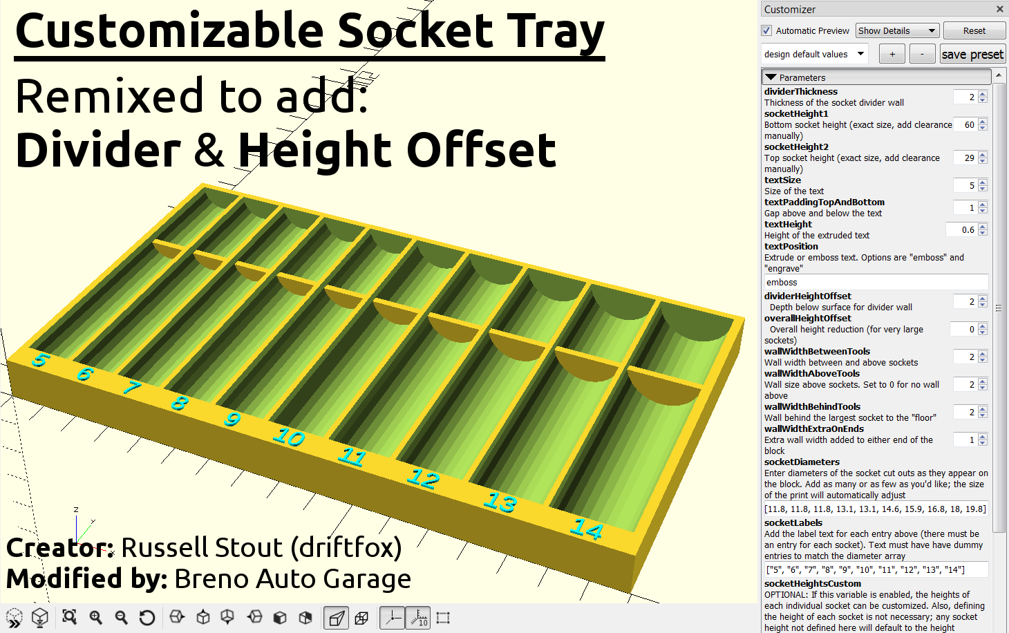
Task: Click the plus button to add a preset
Action: tap(892, 54)
